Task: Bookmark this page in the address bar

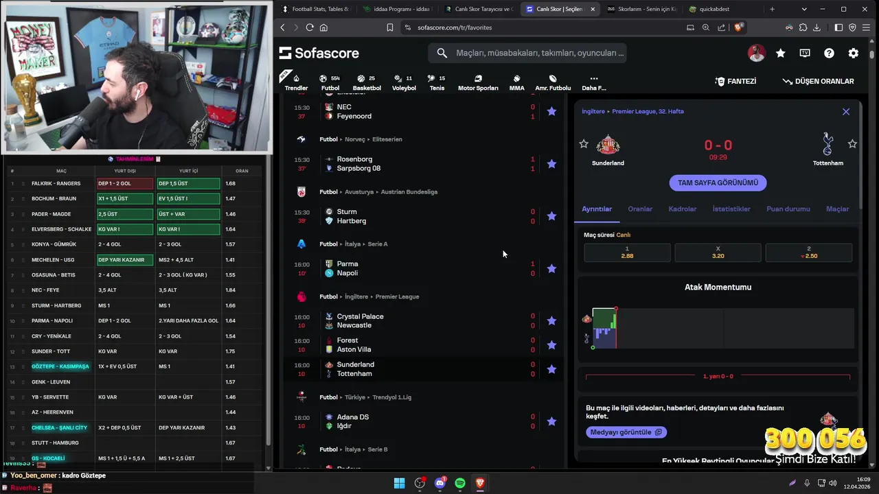Action: click(389, 27)
